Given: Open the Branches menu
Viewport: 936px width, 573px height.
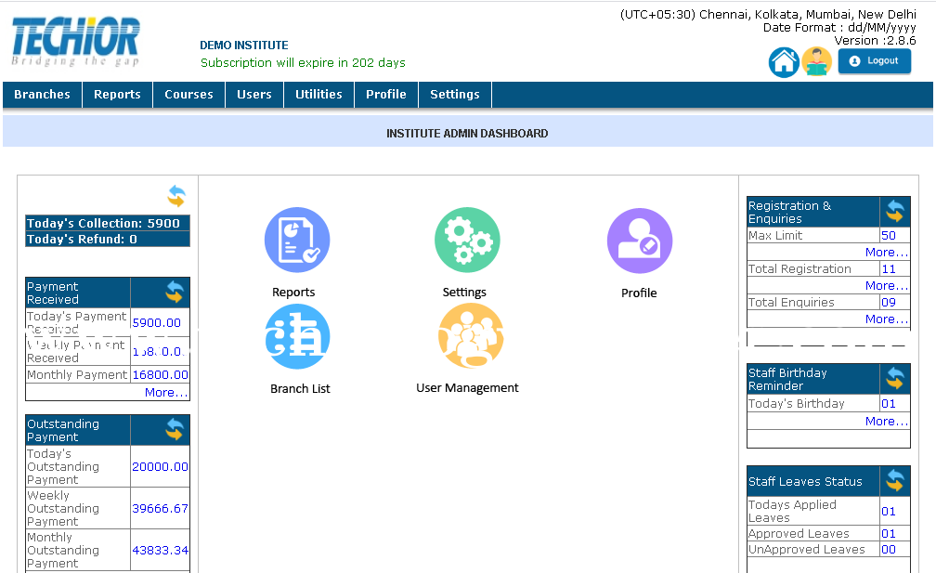Looking at the screenshot, I should tap(43, 95).
